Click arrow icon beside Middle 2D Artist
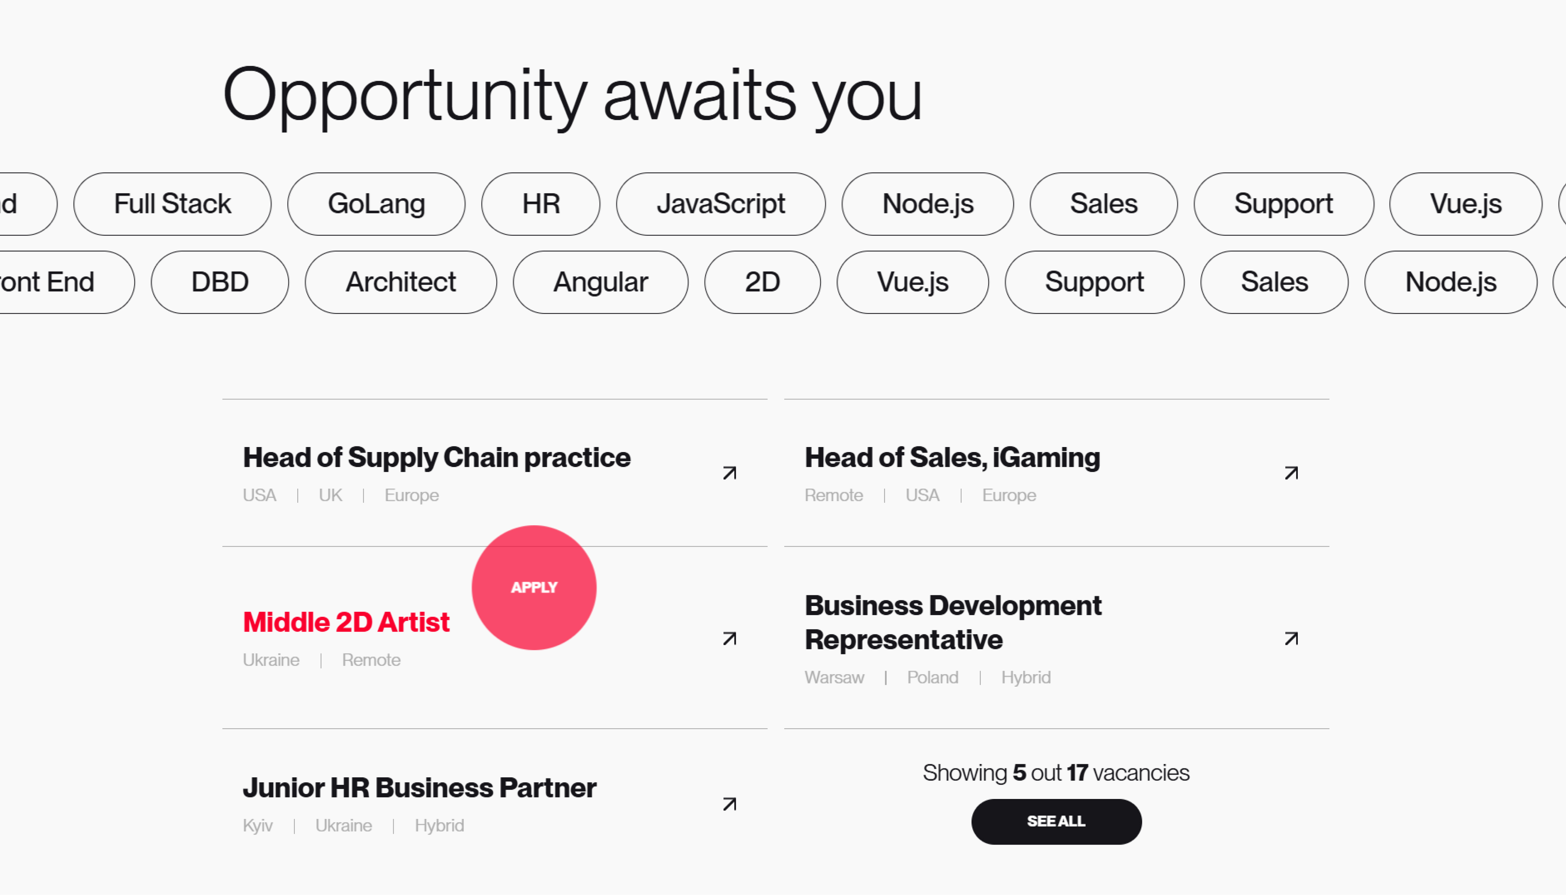 (x=729, y=639)
